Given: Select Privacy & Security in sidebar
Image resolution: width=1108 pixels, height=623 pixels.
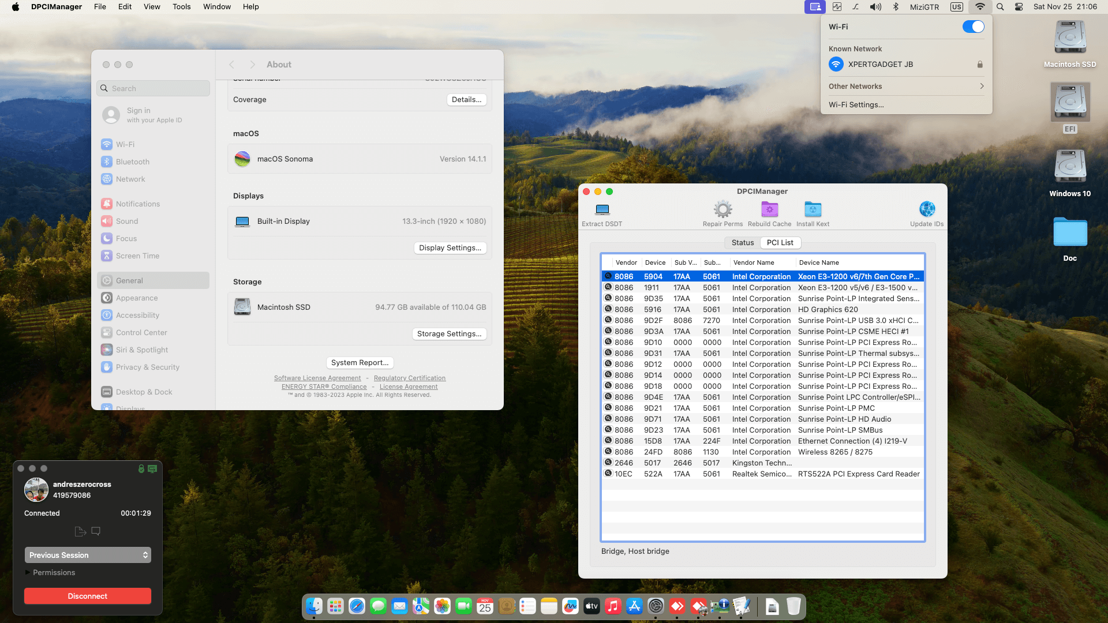Looking at the screenshot, I should tap(154, 367).
